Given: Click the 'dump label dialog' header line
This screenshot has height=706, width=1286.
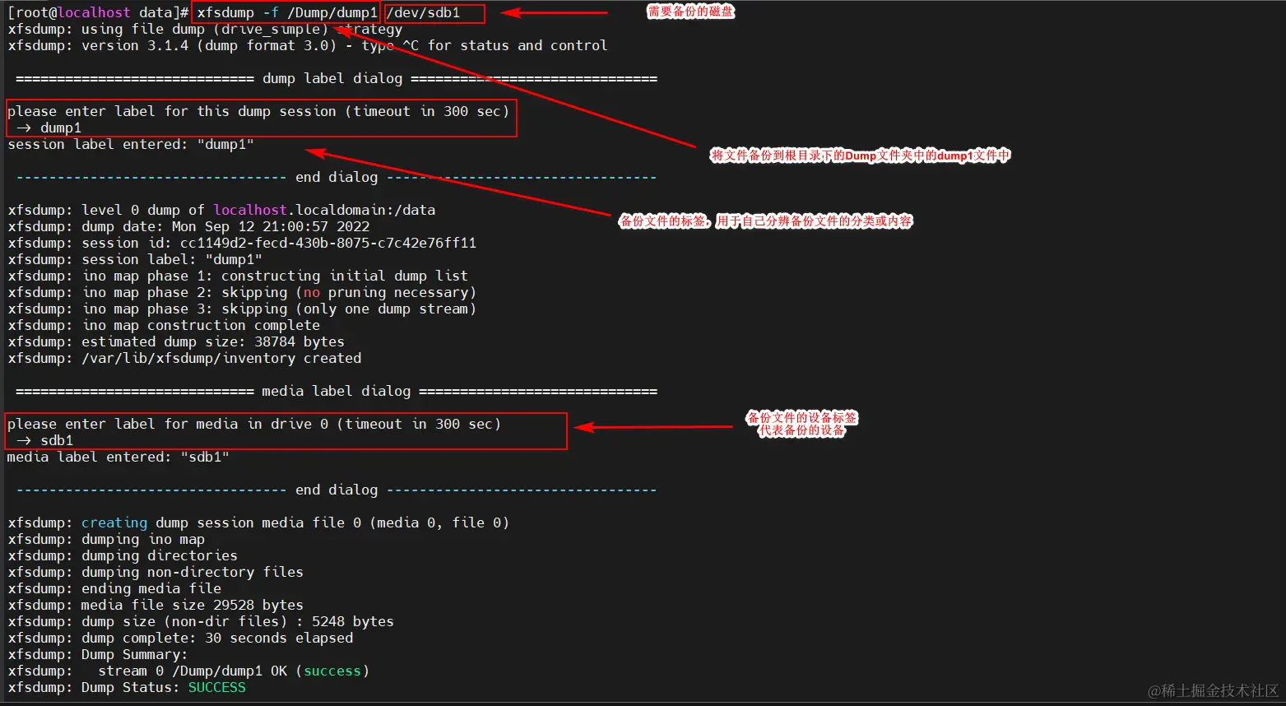Looking at the screenshot, I should pos(337,78).
